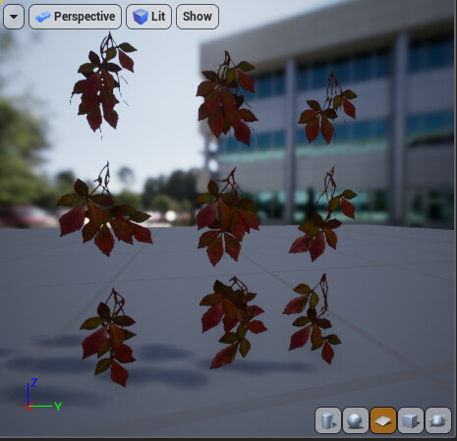Open the Show menu

[198, 17]
